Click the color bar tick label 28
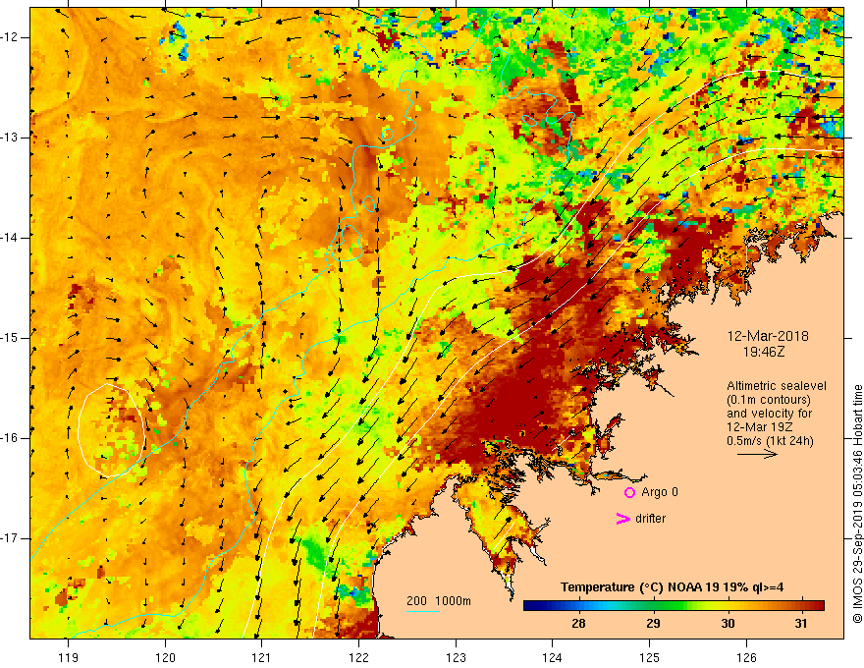Viewport: 864px width, 668px height. click(x=578, y=624)
